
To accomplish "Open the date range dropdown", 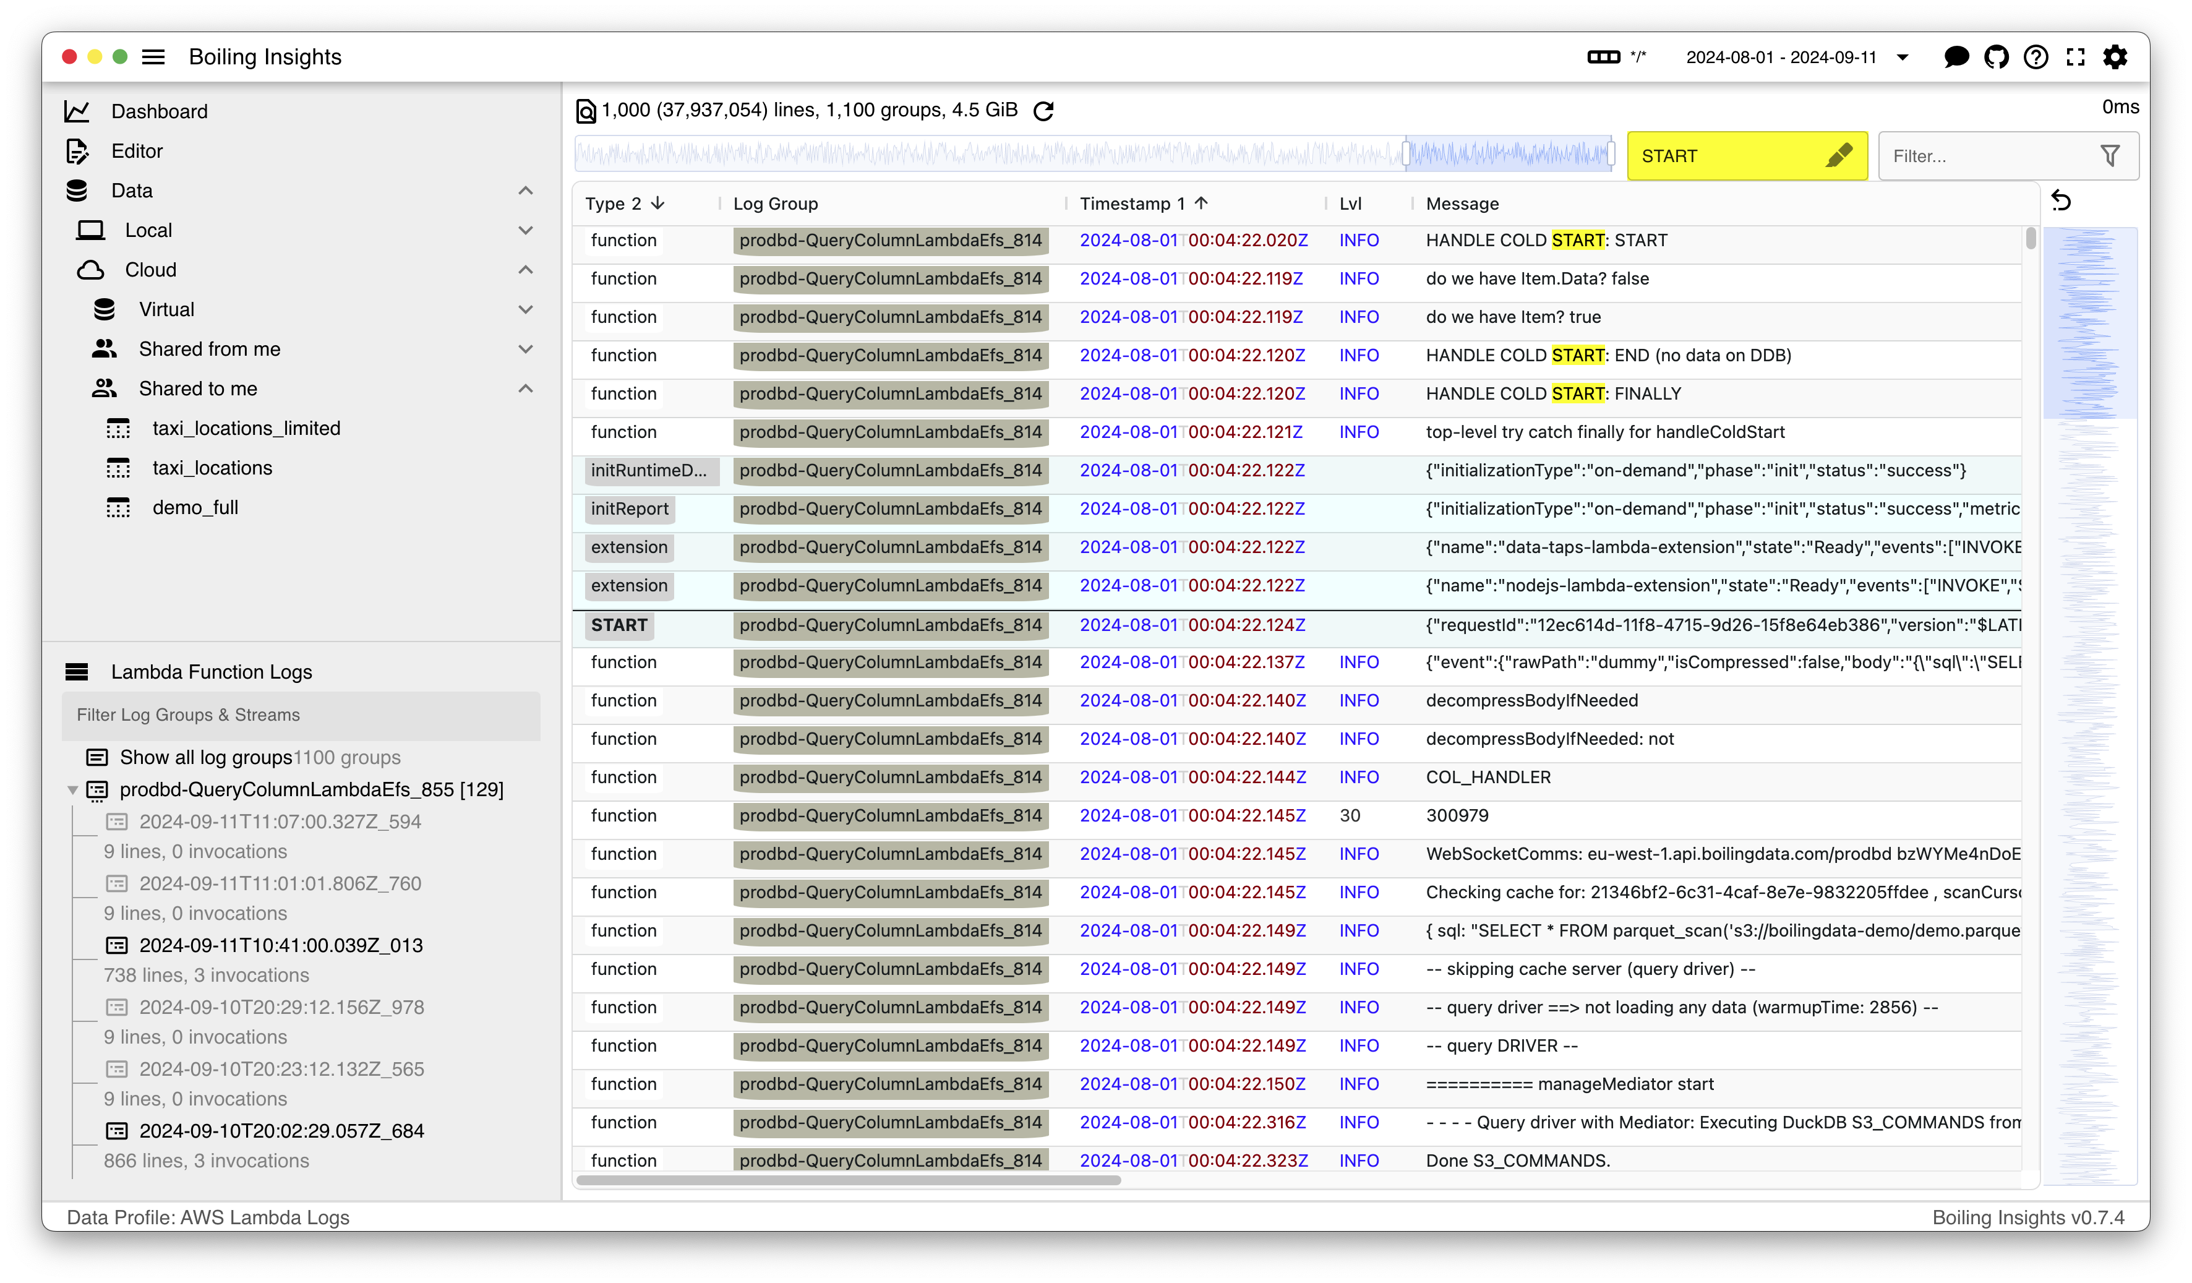I will [1903, 58].
